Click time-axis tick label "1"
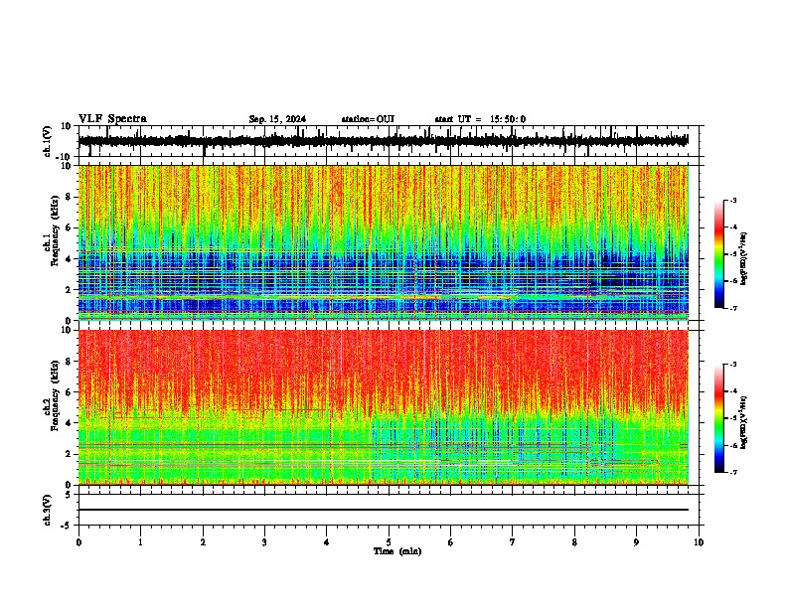This screenshot has width=787, height=608. click(x=140, y=542)
